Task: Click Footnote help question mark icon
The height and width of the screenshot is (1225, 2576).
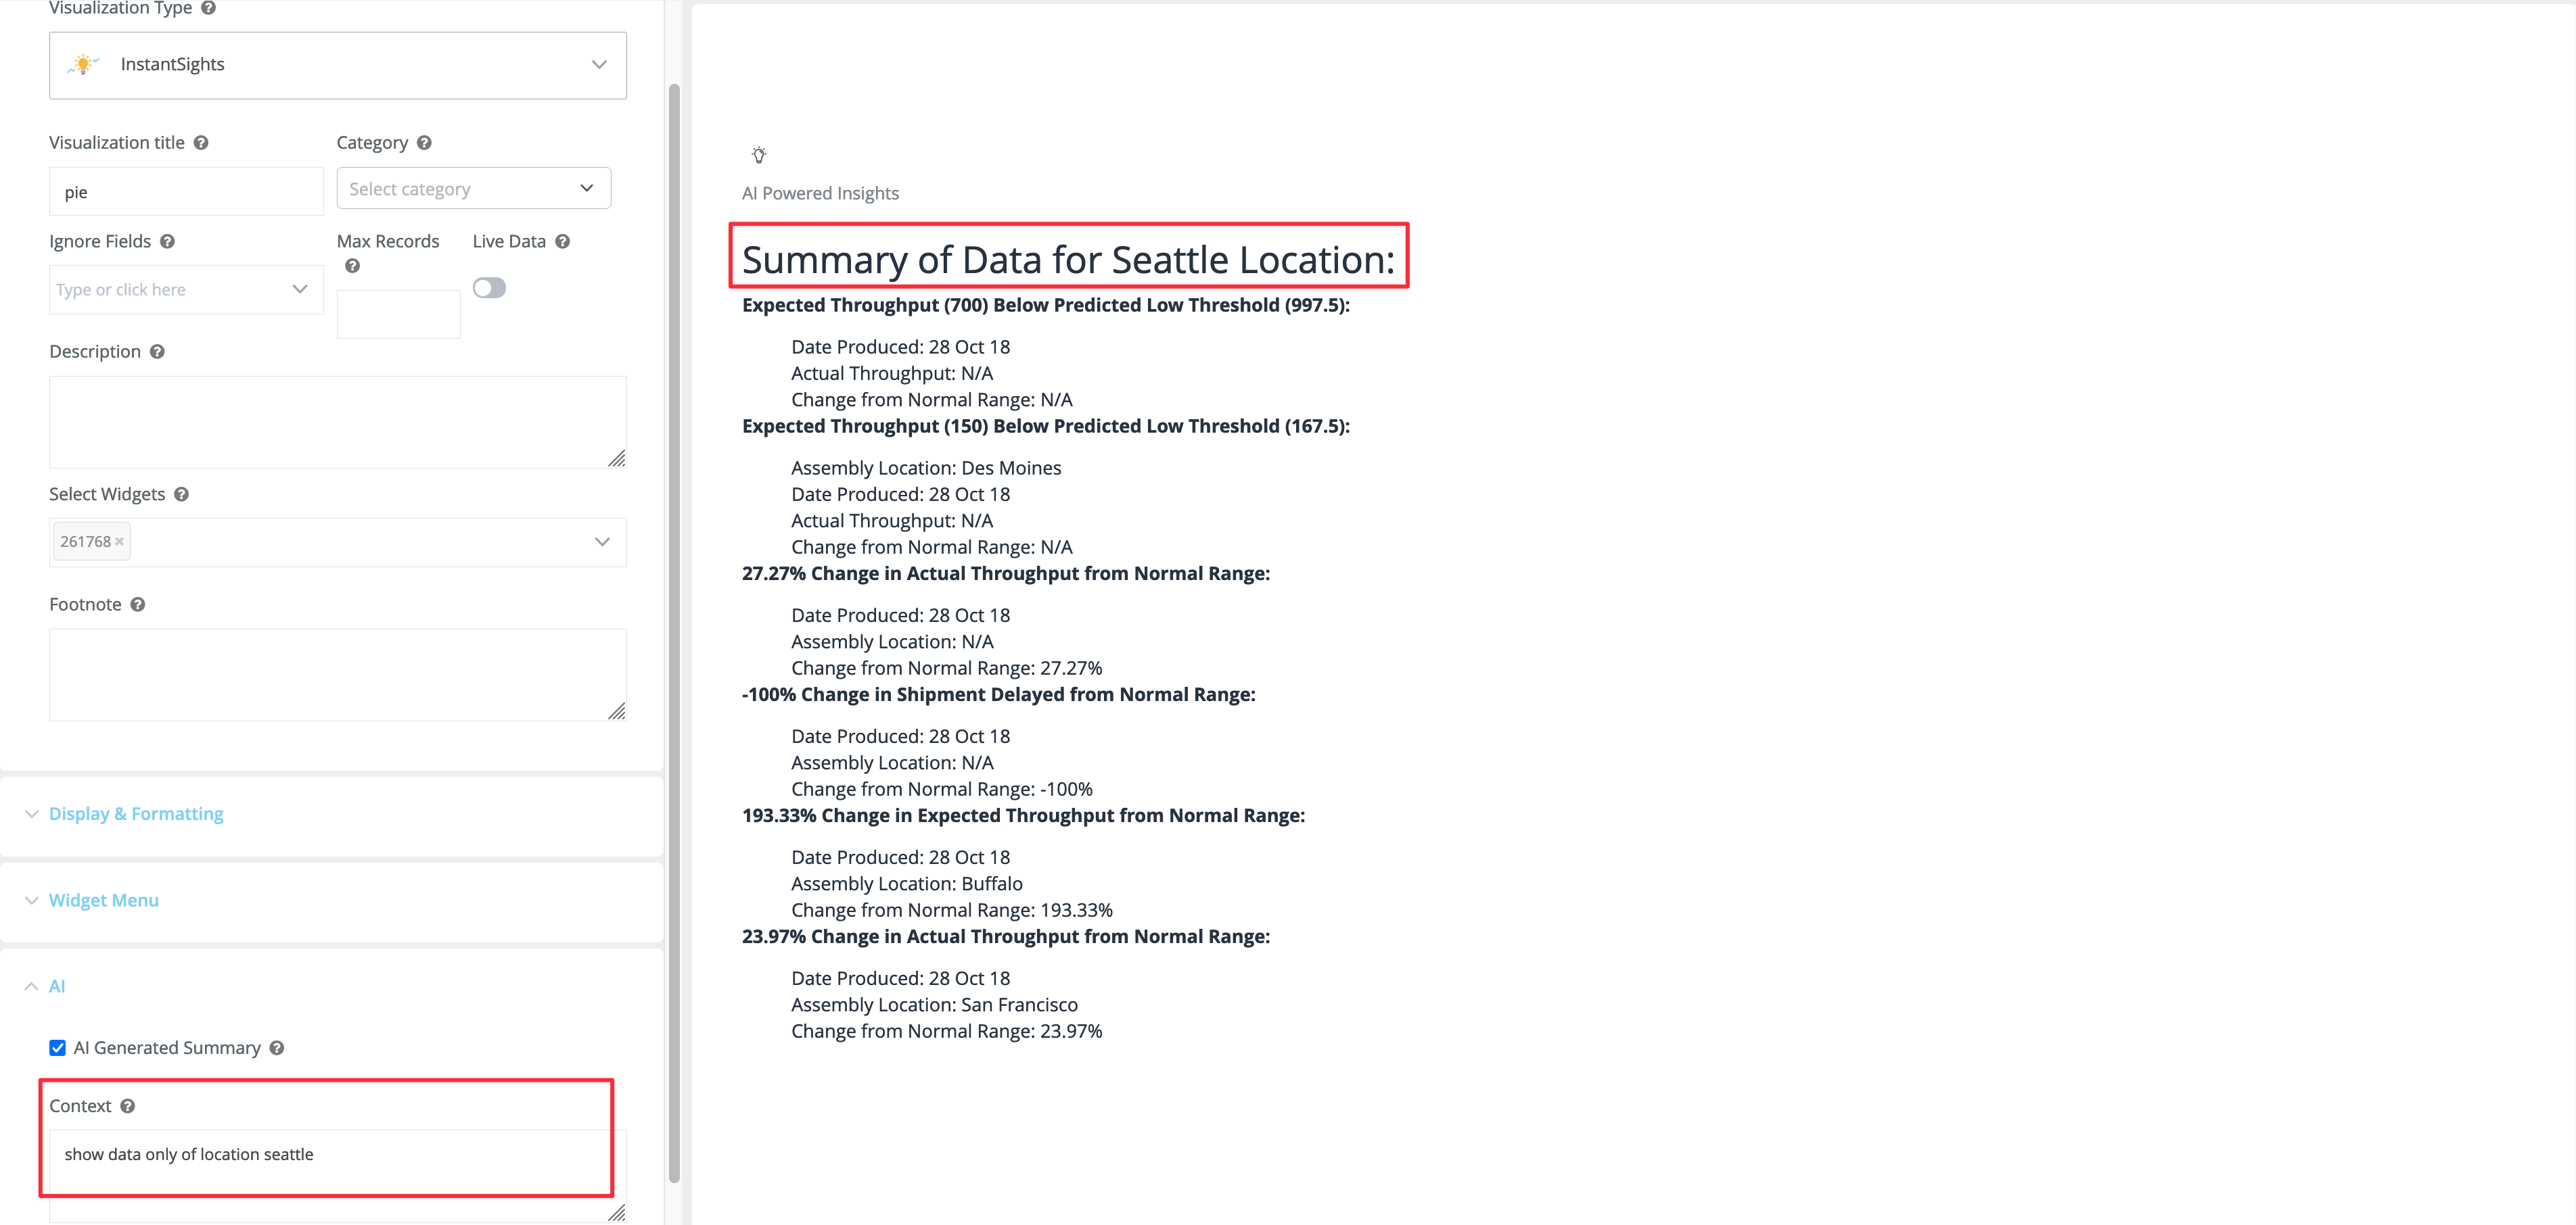Action: 138,604
